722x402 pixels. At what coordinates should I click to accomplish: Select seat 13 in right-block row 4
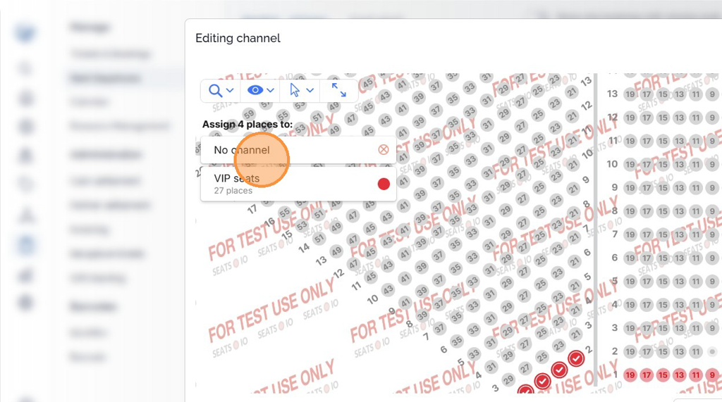tap(679, 304)
